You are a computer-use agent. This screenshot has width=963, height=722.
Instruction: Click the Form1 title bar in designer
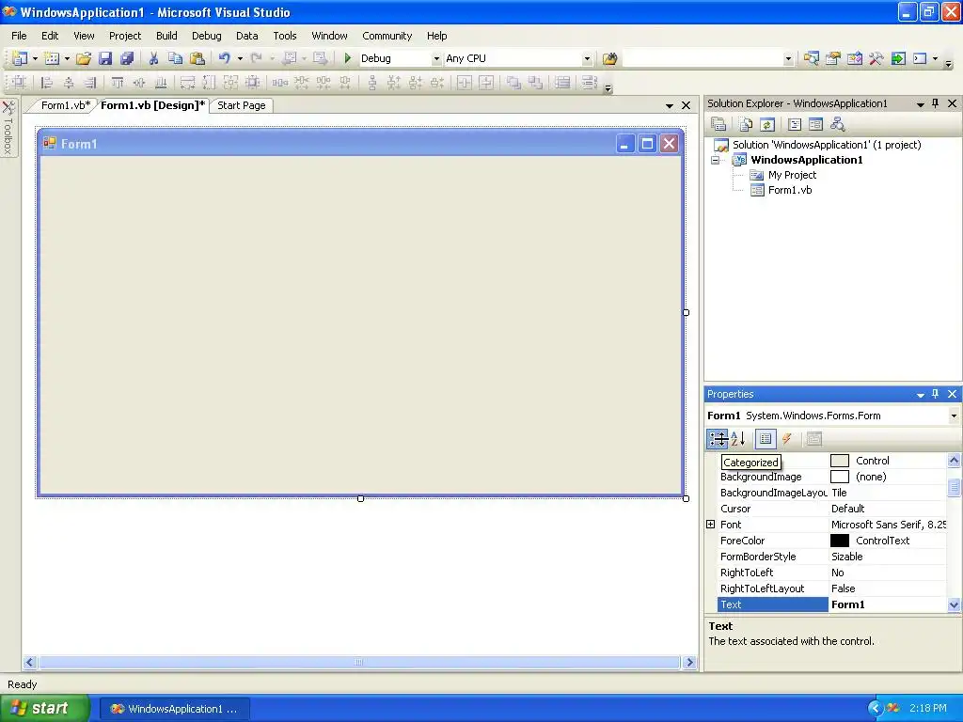[360, 143]
